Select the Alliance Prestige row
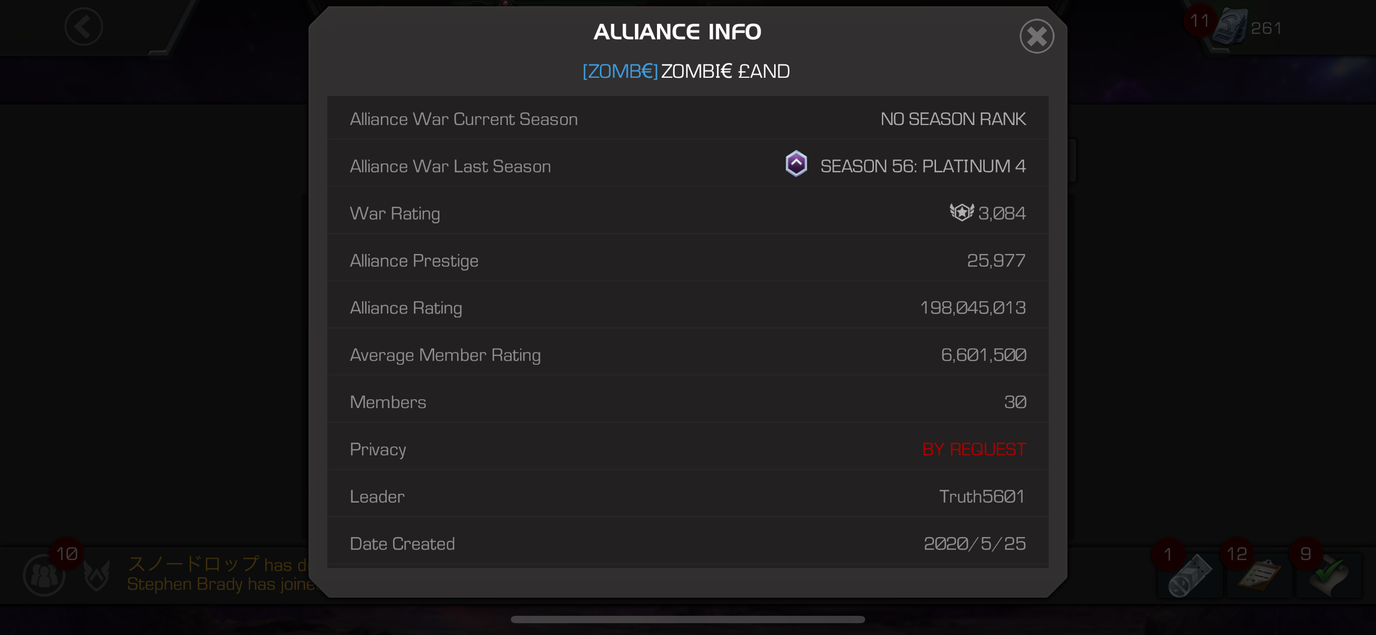This screenshot has width=1376, height=635. (x=688, y=260)
